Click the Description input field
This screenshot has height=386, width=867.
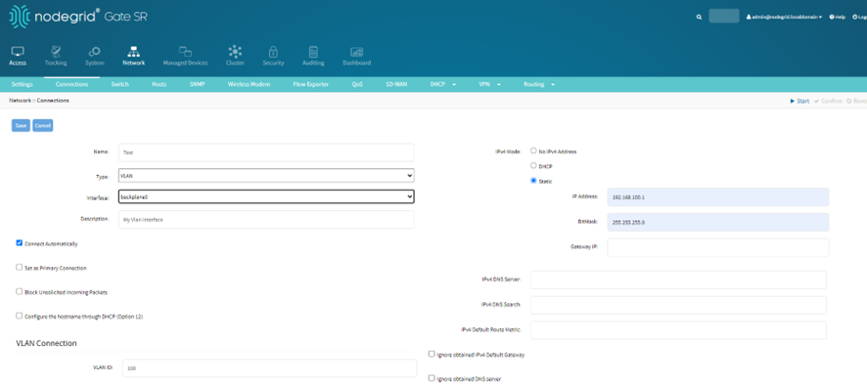point(266,219)
